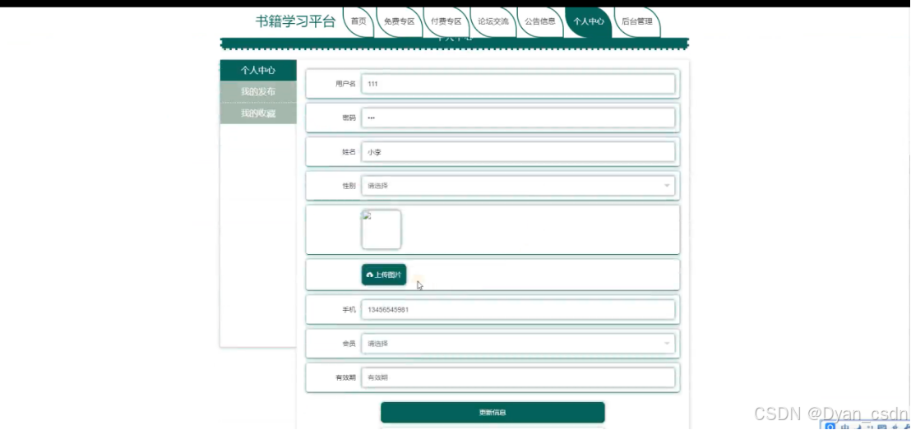Viewport: 911px width, 430px height.
Task: Click the avatar image thumbnail placeholder
Action: (382, 229)
